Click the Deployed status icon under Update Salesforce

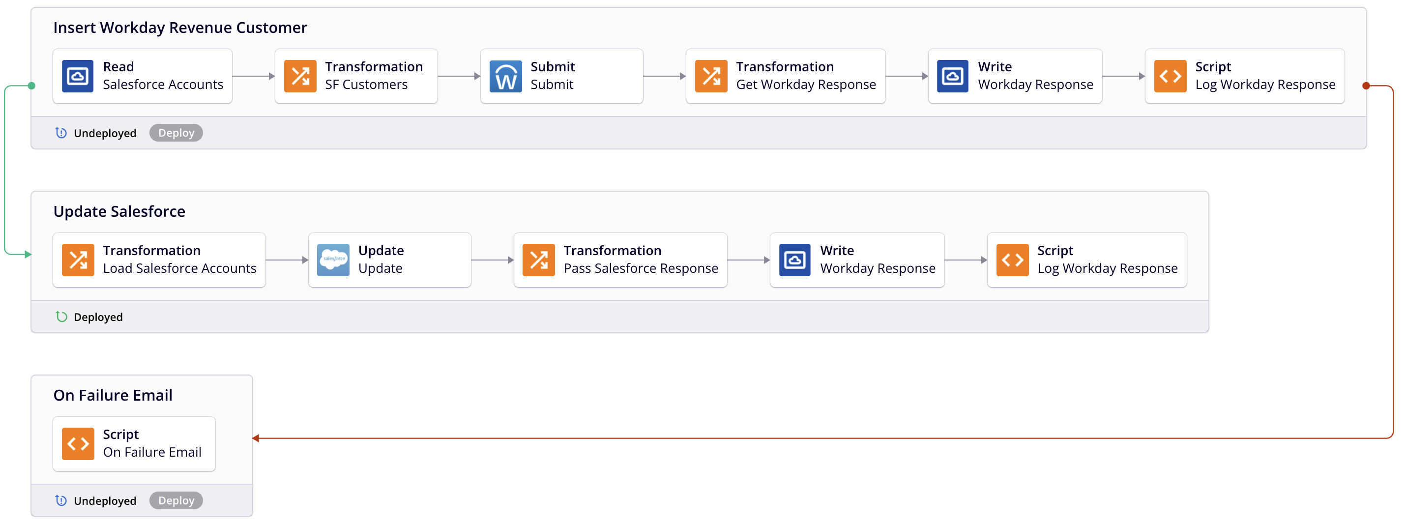click(x=61, y=317)
